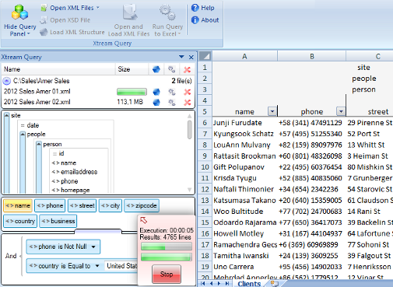The height and width of the screenshot is (287, 393).
Task: Switch to the Clients sheet tab
Action: (x=249, y=284)
